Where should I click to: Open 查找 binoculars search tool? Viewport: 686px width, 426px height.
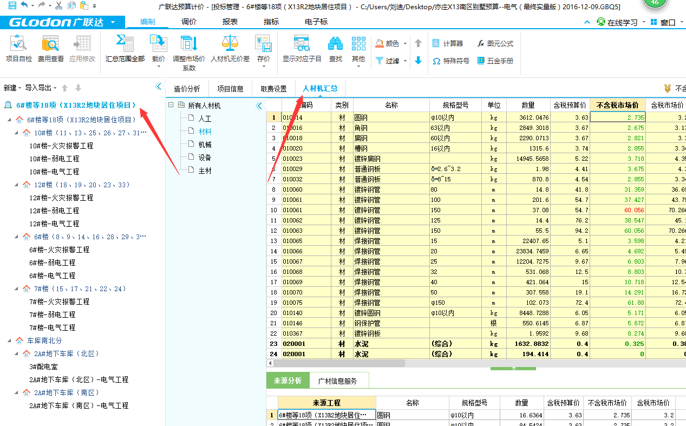point(336,49)
